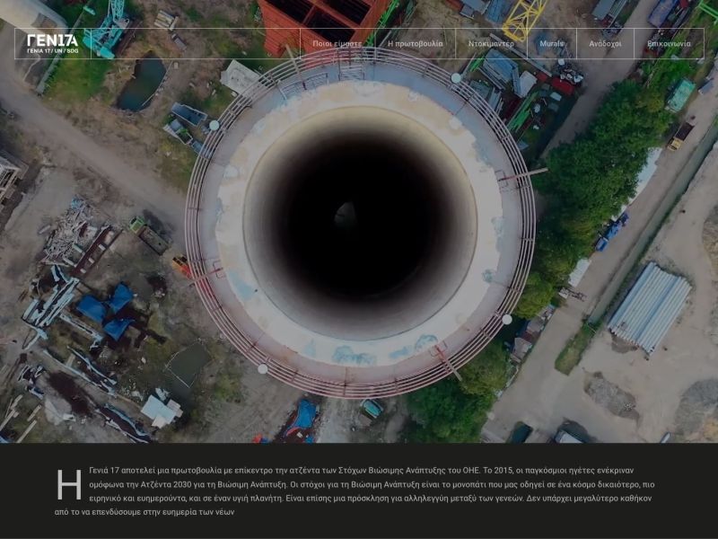
Task: Open the 'Ποιοι είμαστε' menu item
Action: coord(337,43)
